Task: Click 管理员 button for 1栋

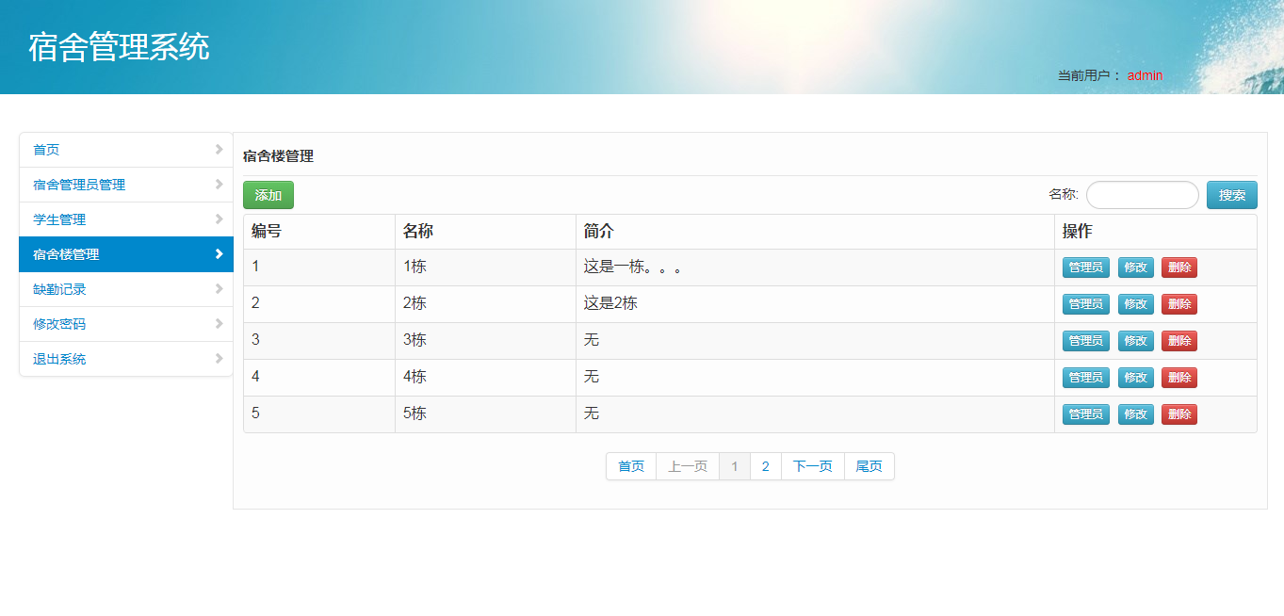Action: (1086, 267)
